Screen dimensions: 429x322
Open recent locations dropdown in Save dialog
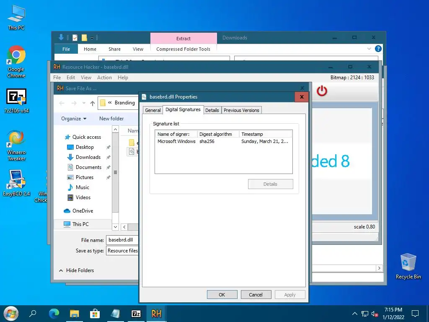point(84,103)
